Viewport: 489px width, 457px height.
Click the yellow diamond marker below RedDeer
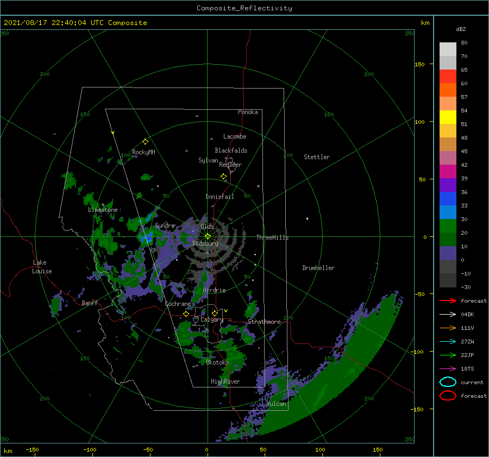223,177
